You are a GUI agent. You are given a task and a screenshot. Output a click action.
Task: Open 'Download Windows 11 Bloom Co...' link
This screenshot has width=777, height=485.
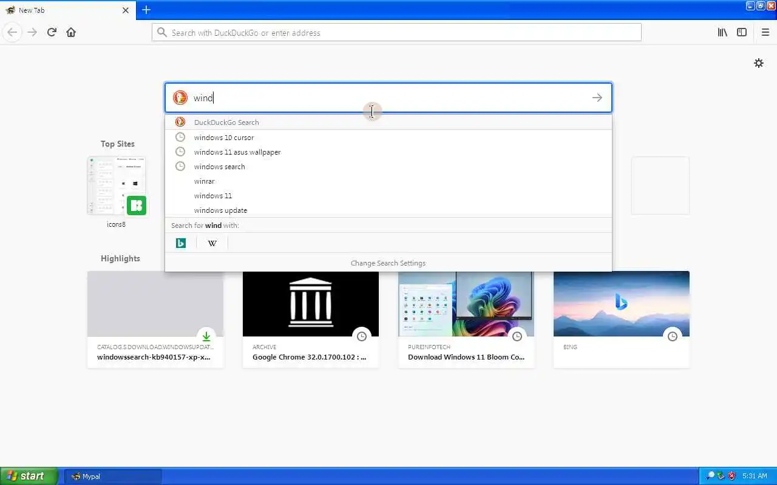466,357
